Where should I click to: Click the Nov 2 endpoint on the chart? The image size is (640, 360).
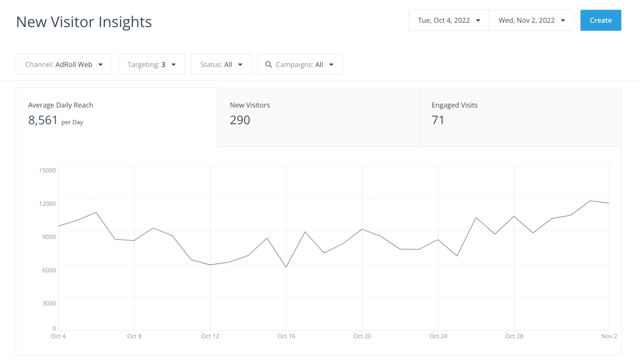tap(609, 203)
